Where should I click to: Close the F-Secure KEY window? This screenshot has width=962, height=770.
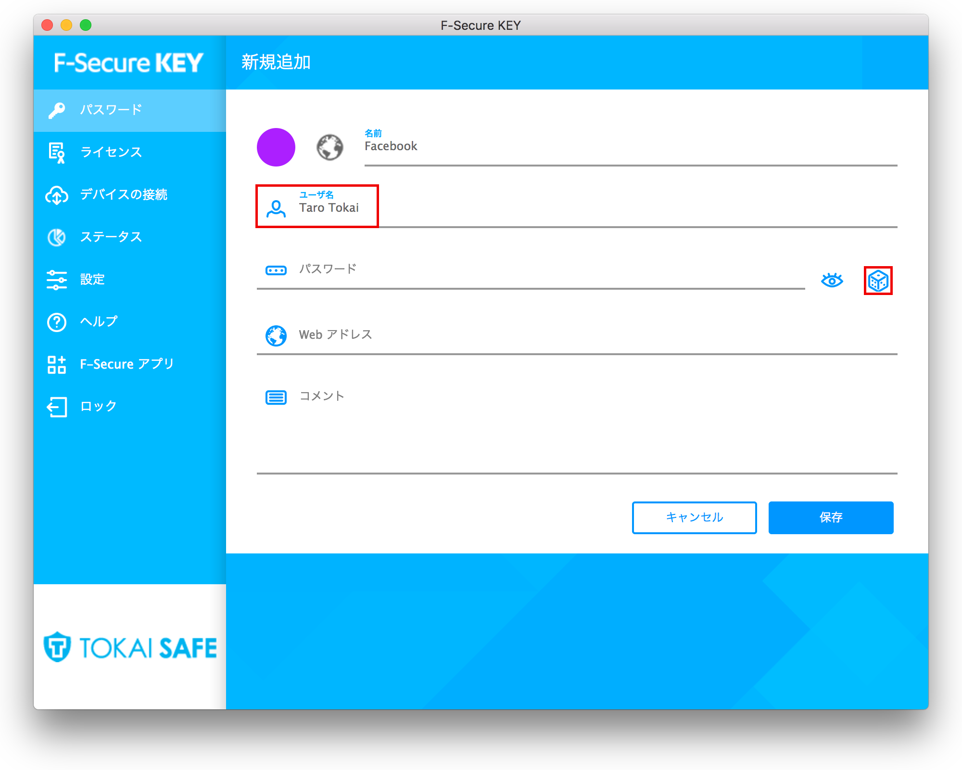click(x=47, y=25)
